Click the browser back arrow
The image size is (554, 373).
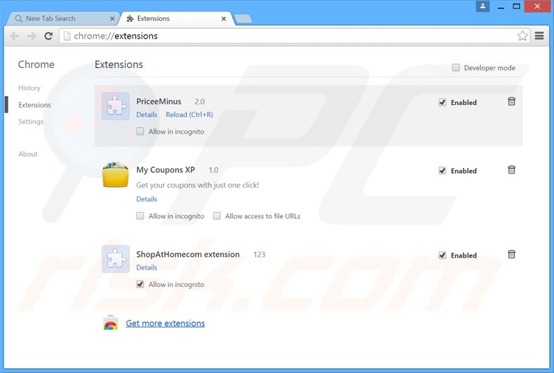point(15,36)
